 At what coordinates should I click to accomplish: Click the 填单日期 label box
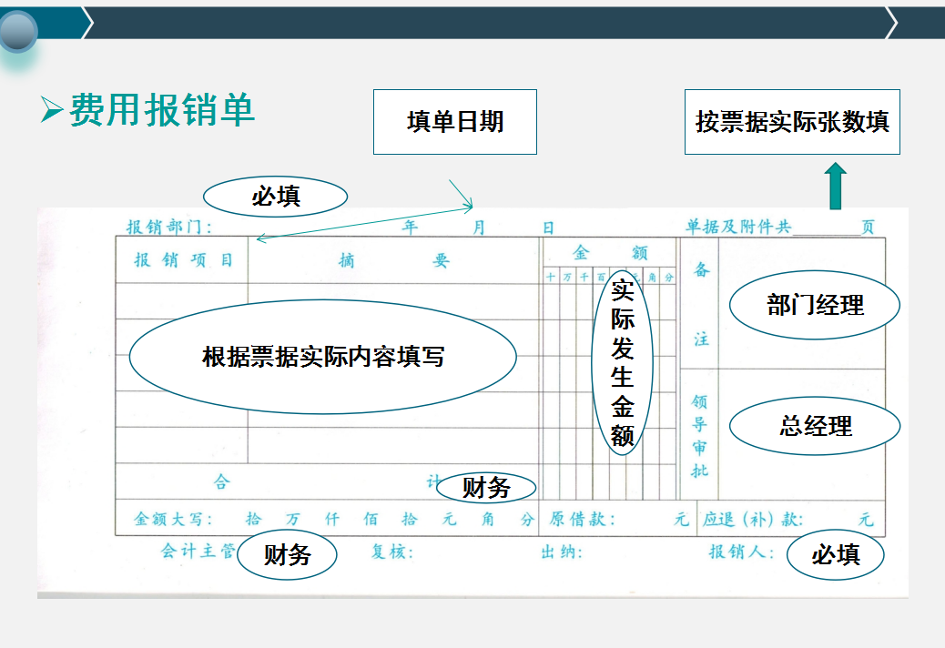455,121
